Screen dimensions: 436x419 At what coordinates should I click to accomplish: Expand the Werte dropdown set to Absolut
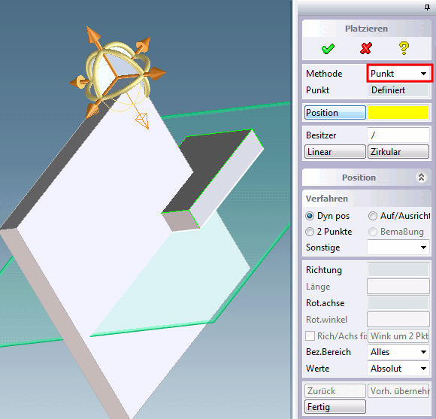coord(398,369)
